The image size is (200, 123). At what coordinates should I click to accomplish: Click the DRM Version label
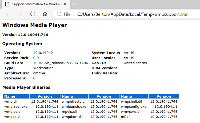(x=104, y=68)
